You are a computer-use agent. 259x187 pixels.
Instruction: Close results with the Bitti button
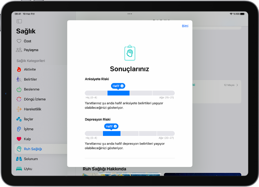pyautogui.click(x=185, y=26)
